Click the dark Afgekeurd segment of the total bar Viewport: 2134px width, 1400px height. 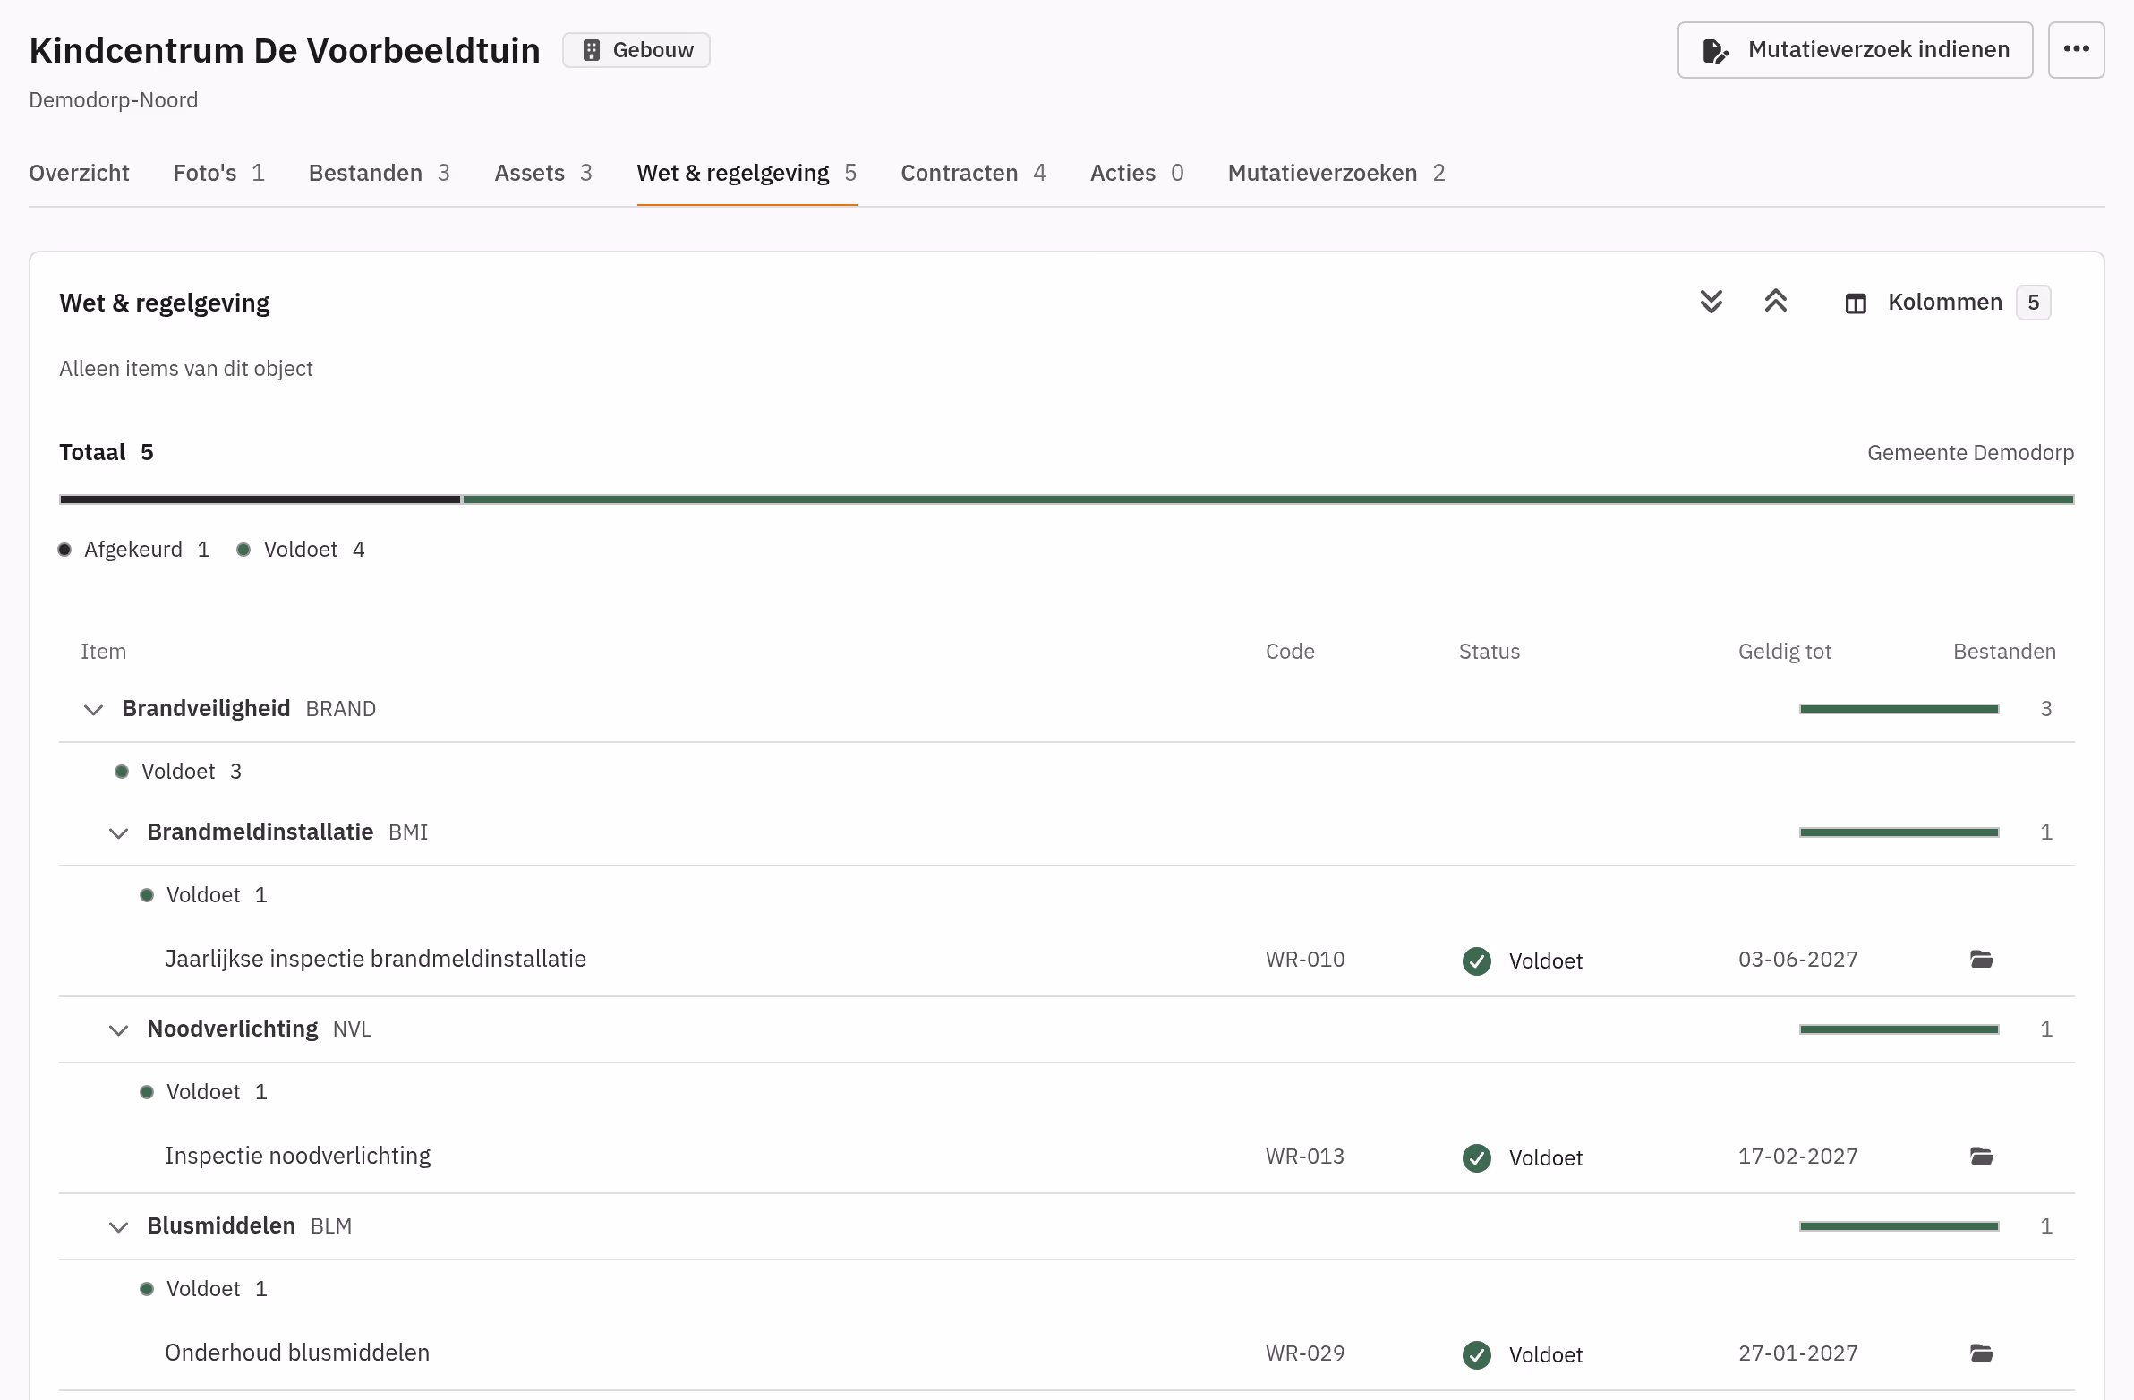tap(259, 499)
